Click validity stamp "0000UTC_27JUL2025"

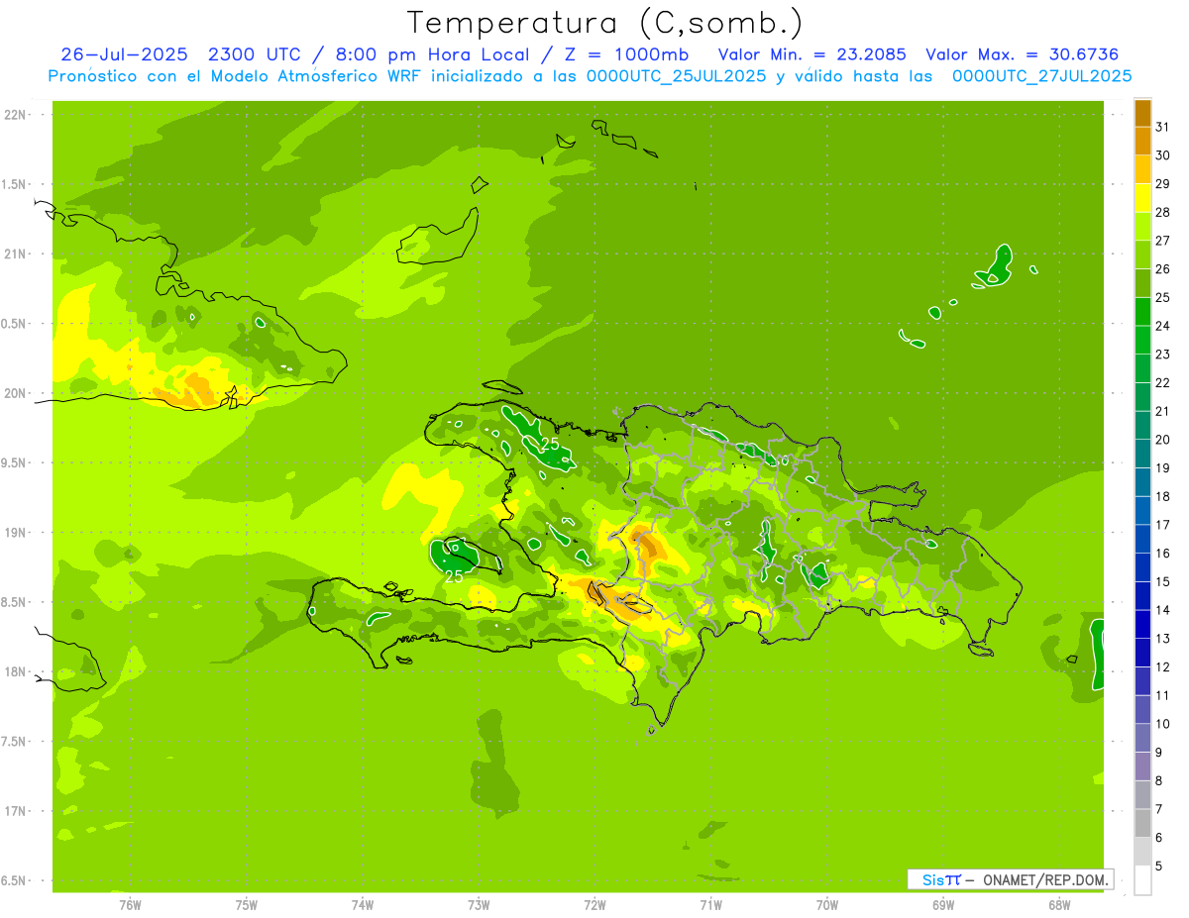1041,75
